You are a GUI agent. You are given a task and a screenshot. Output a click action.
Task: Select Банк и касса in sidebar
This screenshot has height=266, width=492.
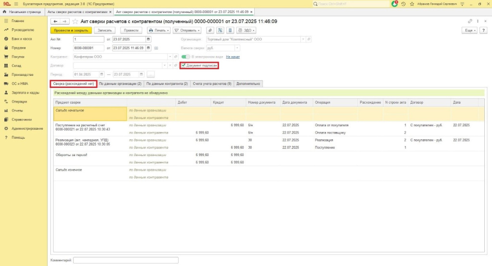pos(22,39)
